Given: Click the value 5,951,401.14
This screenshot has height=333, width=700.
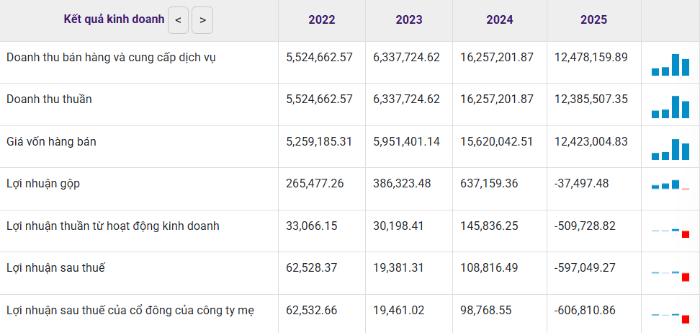Looking at the screenshot, I should [406, 142].
